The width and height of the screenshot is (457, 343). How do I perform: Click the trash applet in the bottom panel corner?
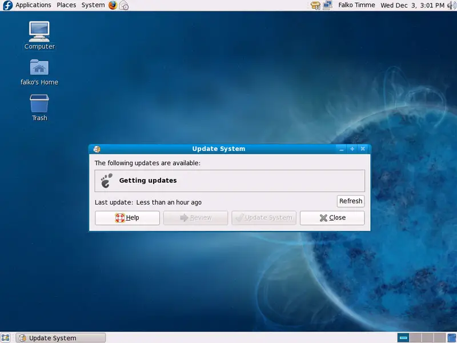coord(451,338)
